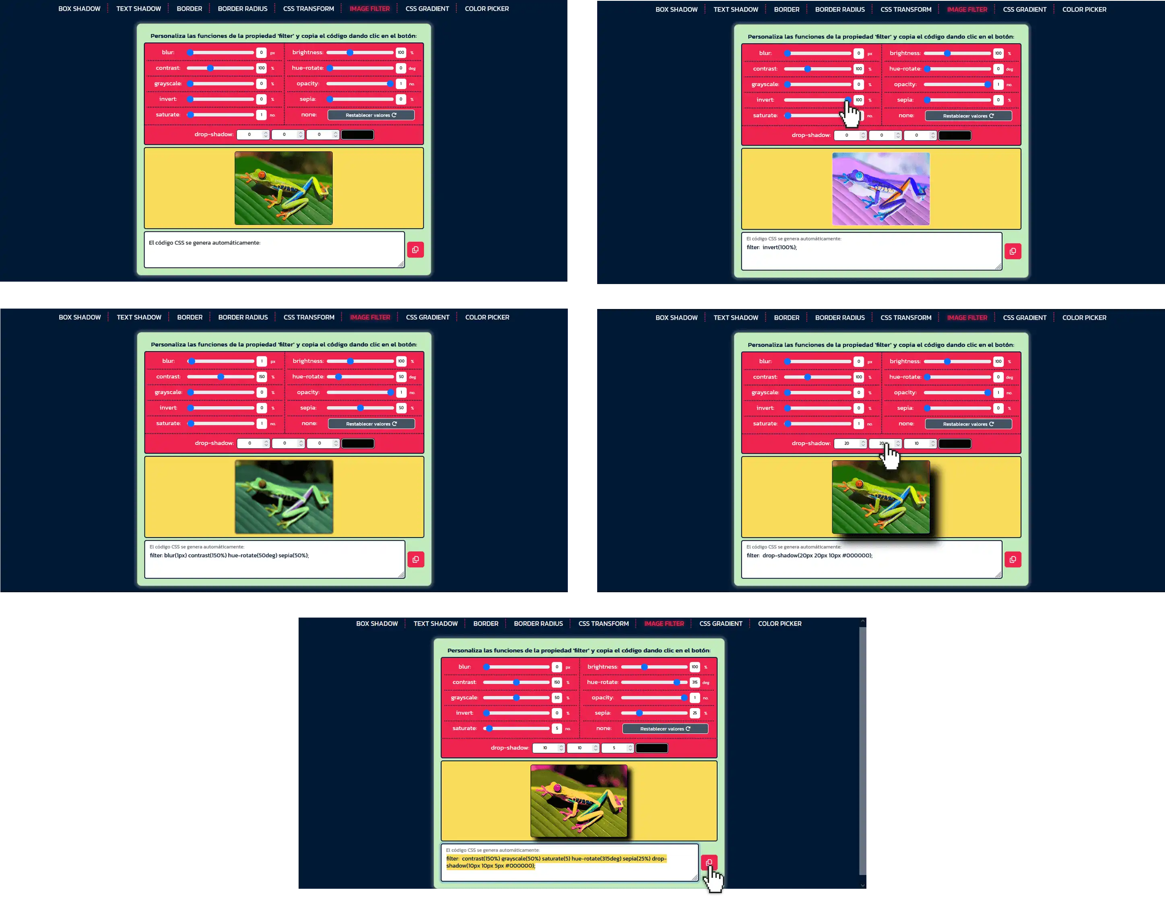Click the IMAGE FILTER tab in top-left toolbar
This screenshot has width=1165, height=898.
coord(369,8)
